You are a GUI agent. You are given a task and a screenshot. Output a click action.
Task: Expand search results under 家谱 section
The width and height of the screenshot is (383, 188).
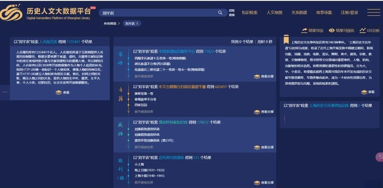point(144,76)
